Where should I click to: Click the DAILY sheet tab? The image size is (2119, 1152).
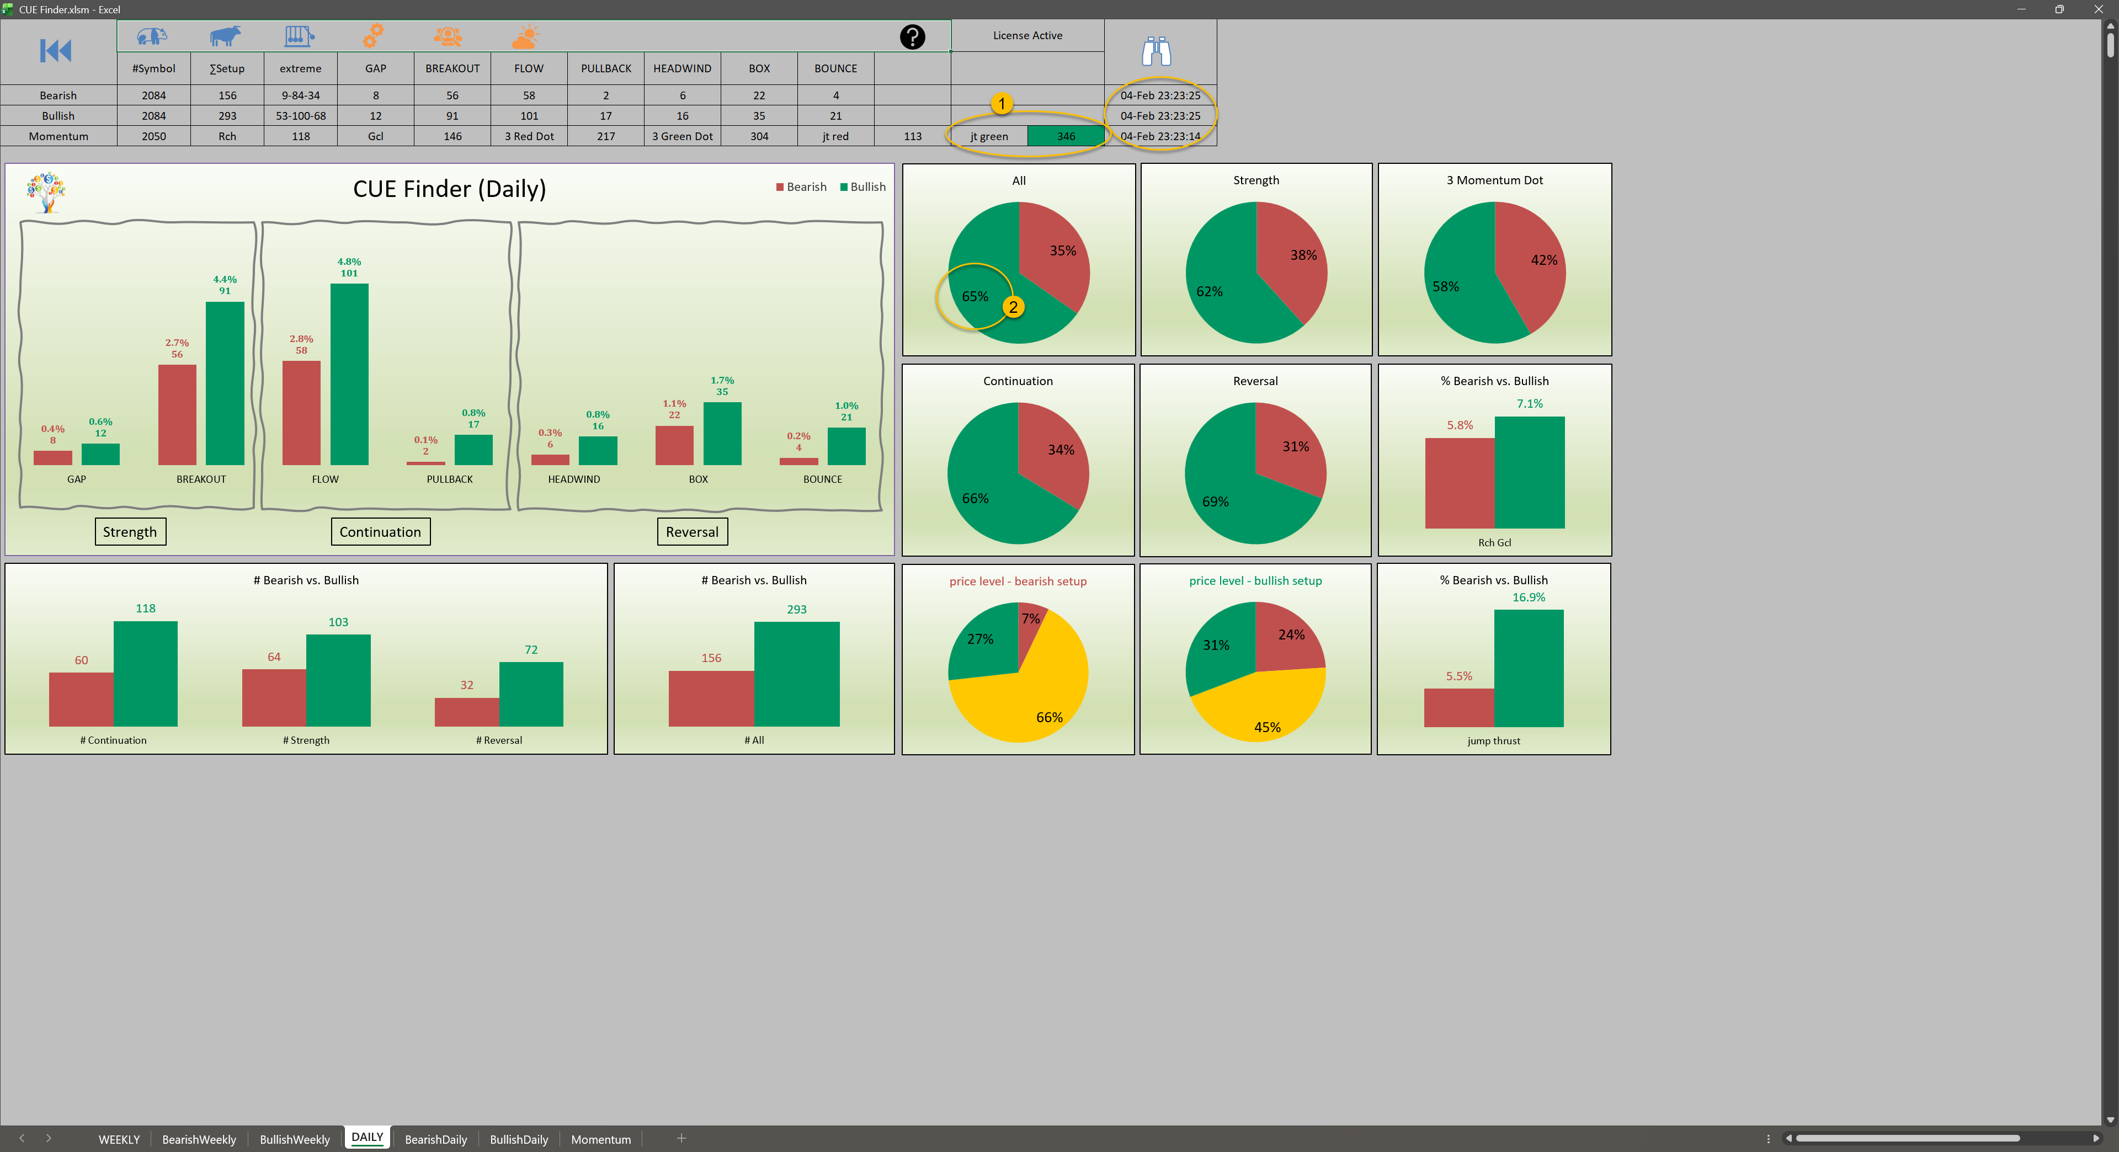[368, 1137]
